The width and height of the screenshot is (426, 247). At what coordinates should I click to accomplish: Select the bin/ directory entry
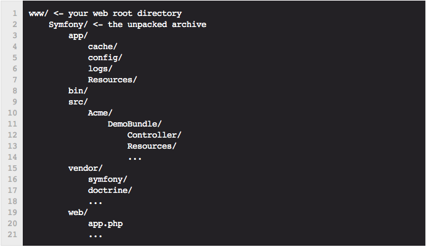78,91
